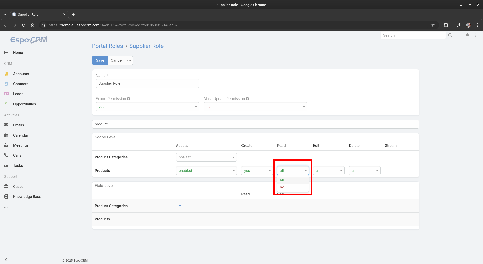Collapse the sidebar with bottom arrow
The image size is (483, 264).
[6, 260]
